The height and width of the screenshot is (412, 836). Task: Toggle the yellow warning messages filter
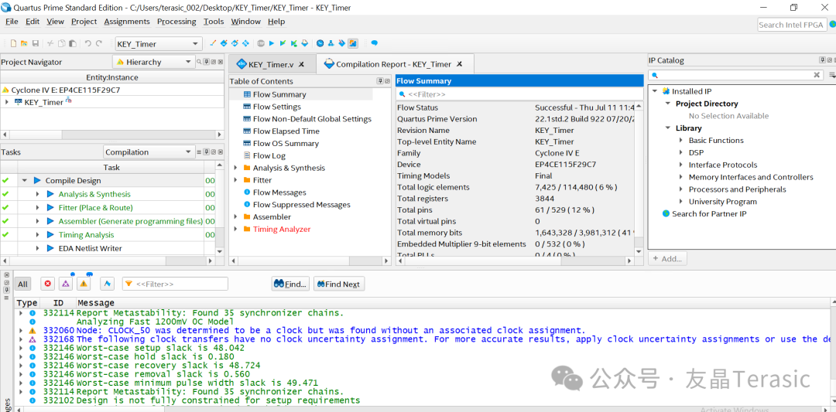pyautogui.click(x=84, y=284)
